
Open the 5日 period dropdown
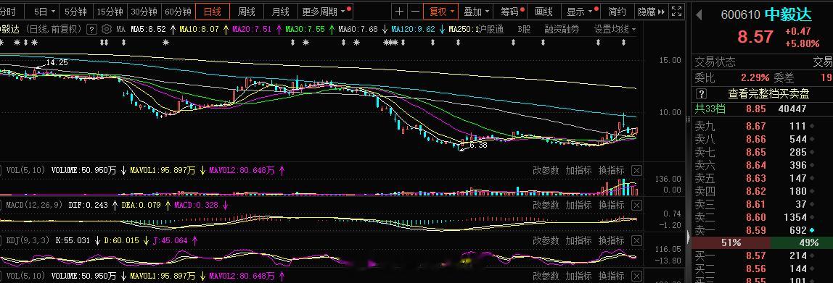click(x=44, y=12)
